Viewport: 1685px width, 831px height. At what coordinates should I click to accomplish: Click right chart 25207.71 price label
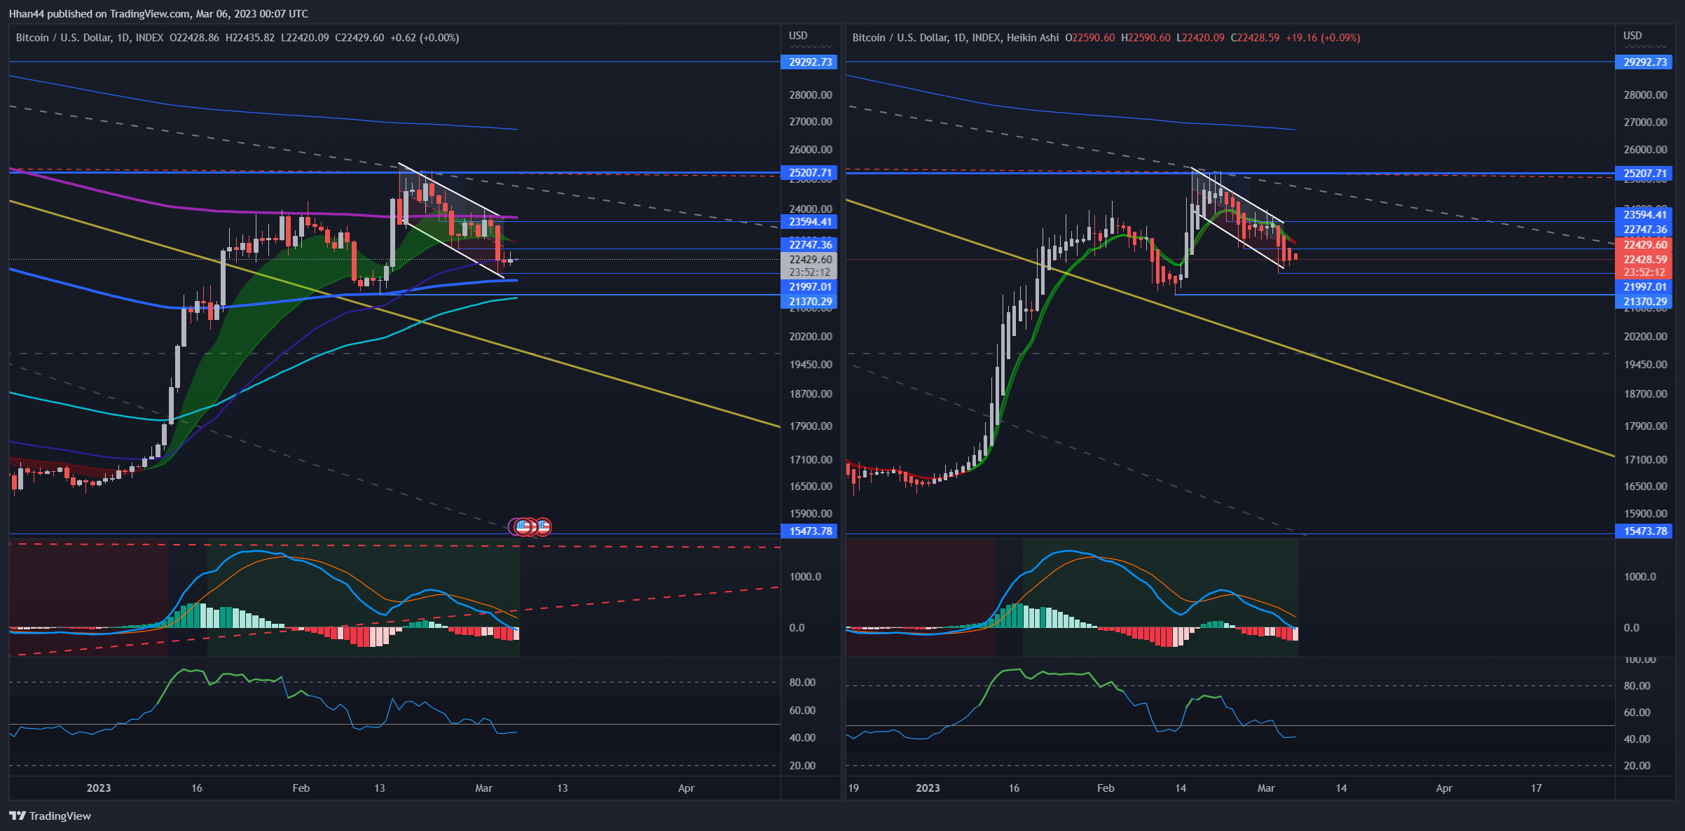[x=1644, y=173]
